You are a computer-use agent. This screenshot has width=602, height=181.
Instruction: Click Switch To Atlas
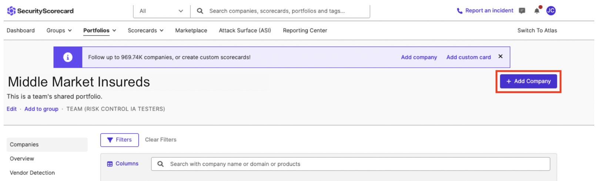point(537,30)
